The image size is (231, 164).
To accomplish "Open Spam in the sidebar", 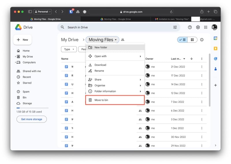I will (26, 92).
